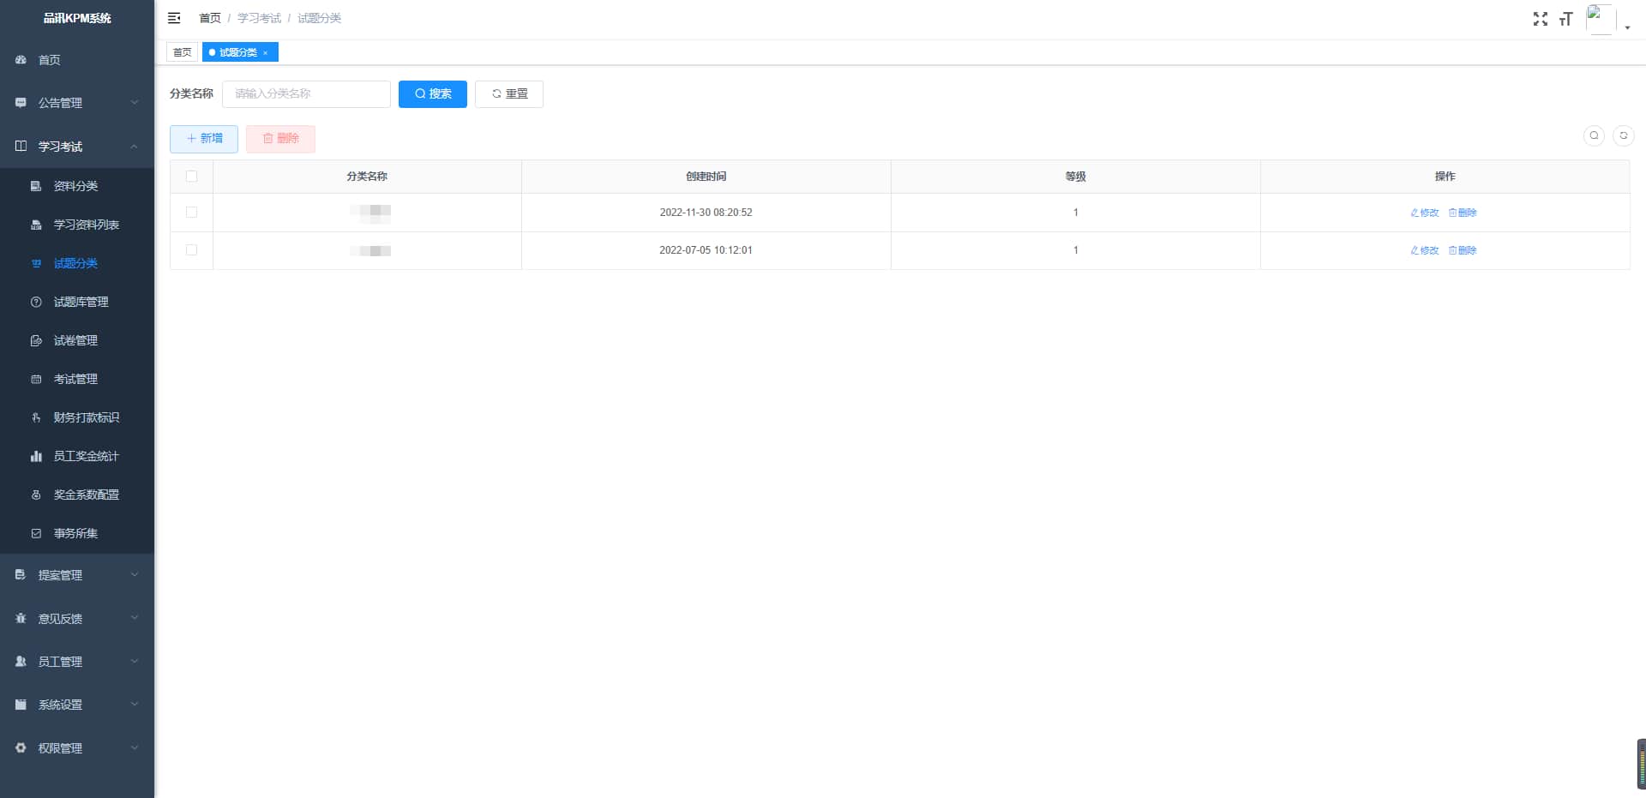Image resolution: width=1646 pixels, height=798 pixels.
Task: Click the red 删除 toolbar button
Action: (280, 139)
